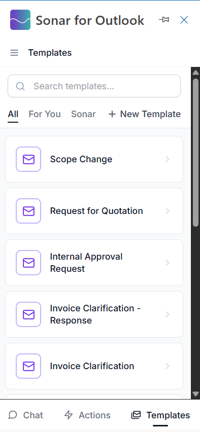Click the envelope icon for the last Invoice Clarification card
200x432 pixels.
(x=28, y=366)
